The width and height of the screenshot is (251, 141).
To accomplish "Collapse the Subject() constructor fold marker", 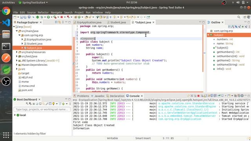I will pyautogui.click(x=79, y=54).
